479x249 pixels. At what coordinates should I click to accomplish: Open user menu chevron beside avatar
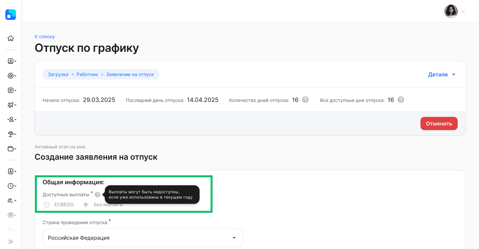point(463,12)
